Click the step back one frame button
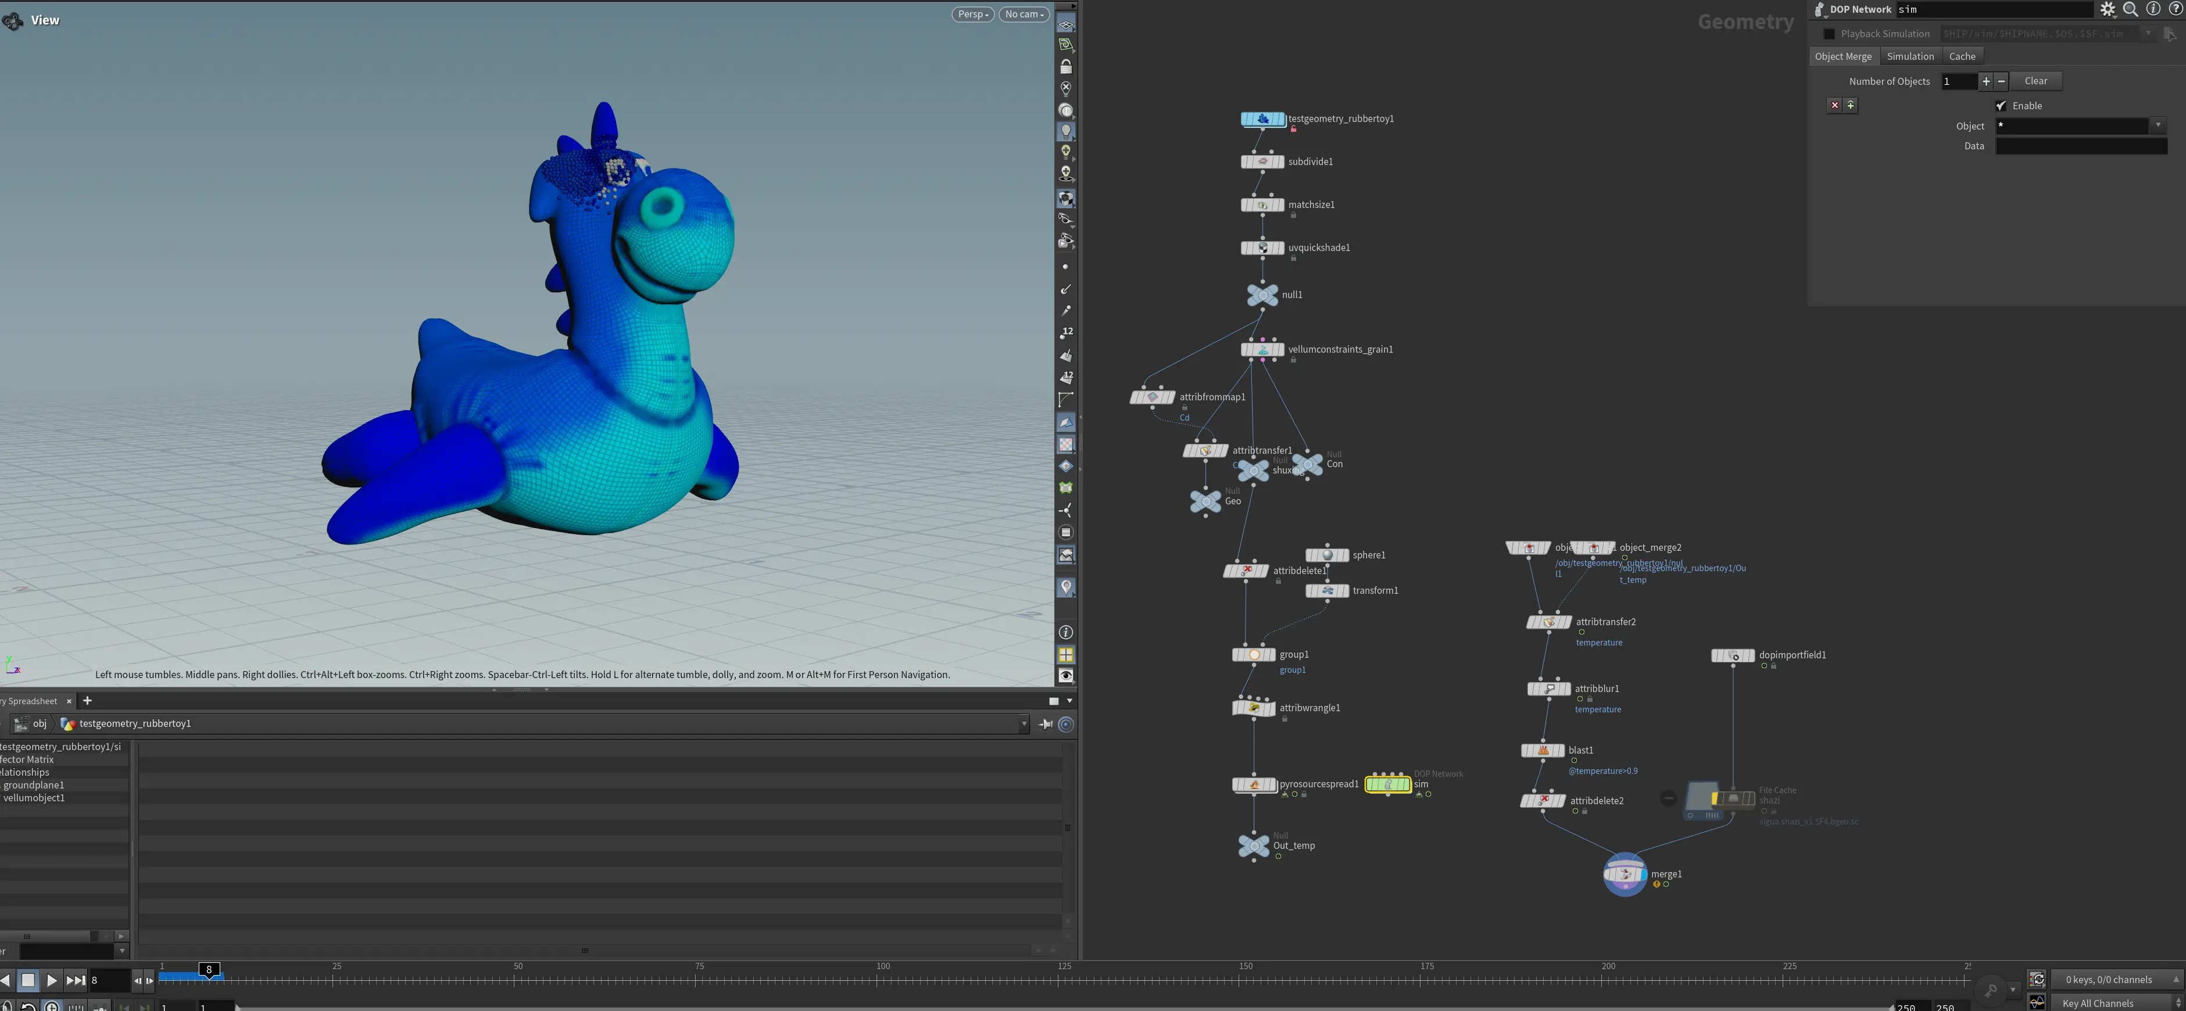Screen dimensions: 2186x1011 coord(138,981)
